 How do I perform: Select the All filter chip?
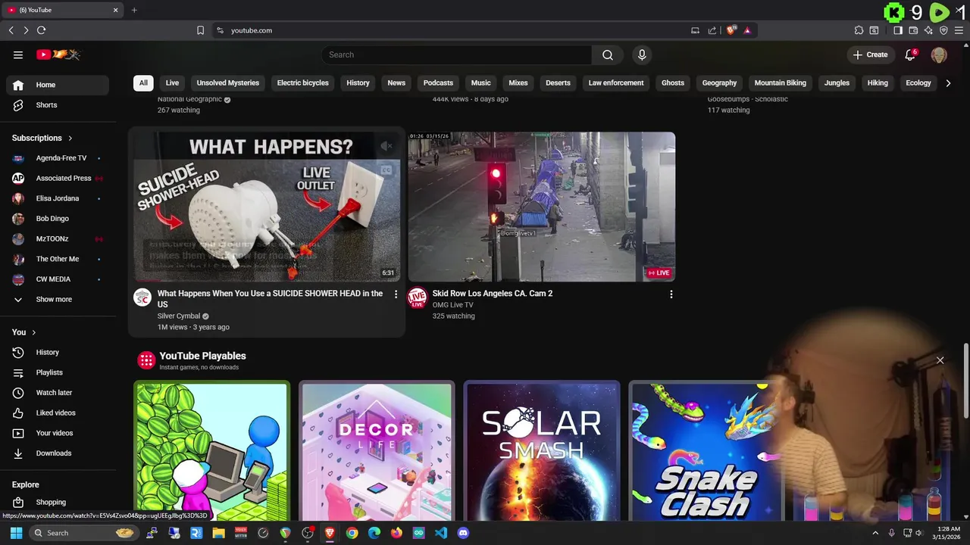point(143,83)
